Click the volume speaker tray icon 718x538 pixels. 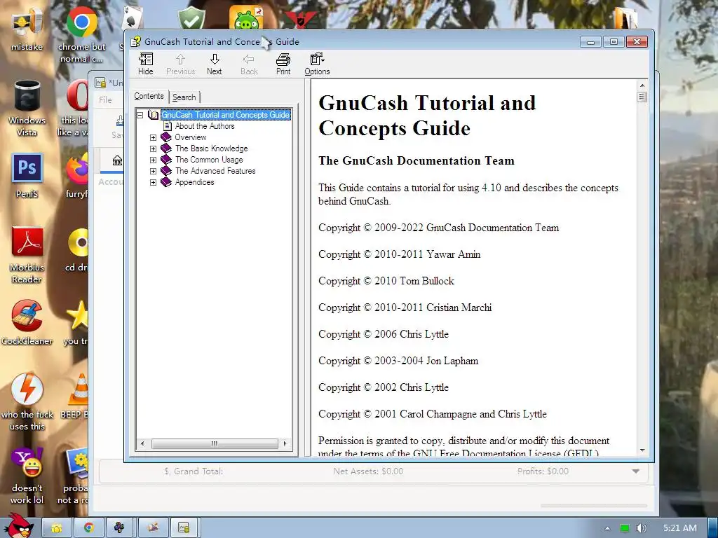[642, 528]
